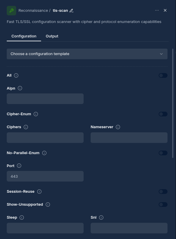Enable the All toggle switch
The width and height of the screenshot is (176, 239).
point(163,75)
